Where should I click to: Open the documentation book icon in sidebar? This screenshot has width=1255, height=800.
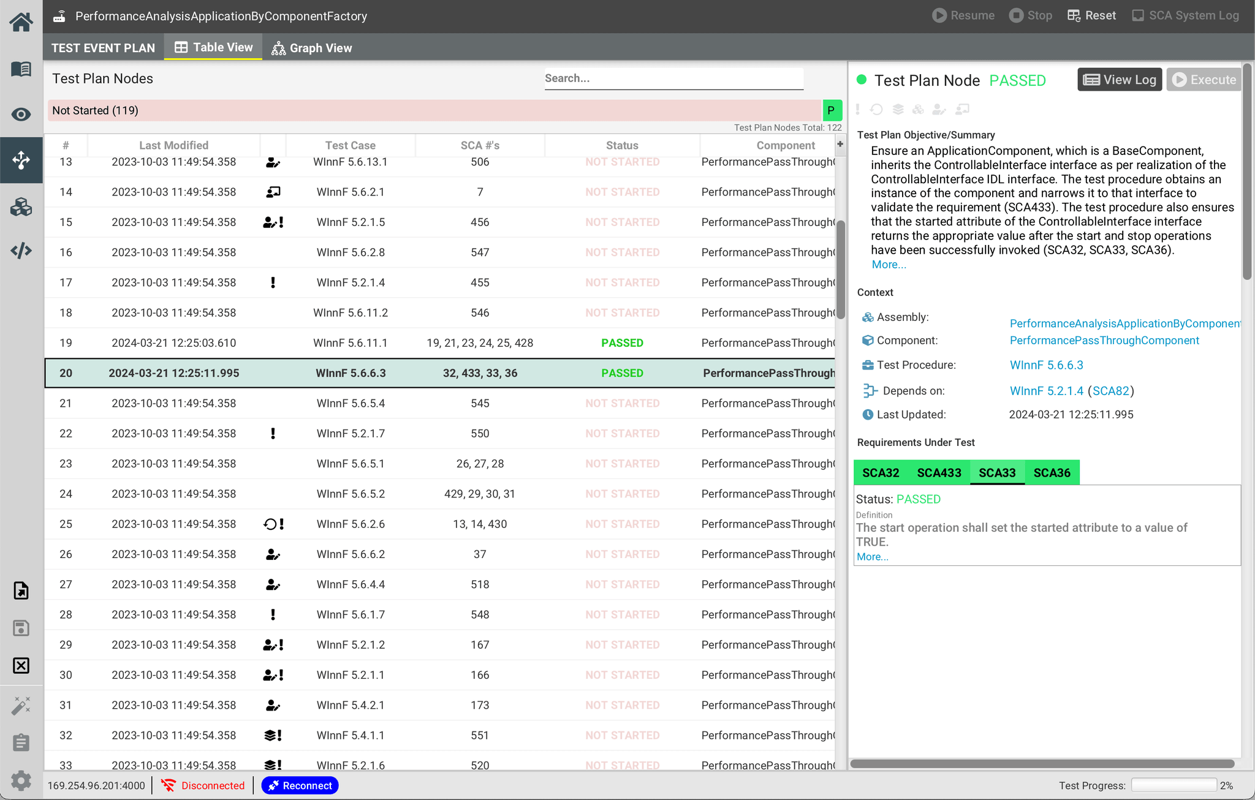click(x=21, y=69)
